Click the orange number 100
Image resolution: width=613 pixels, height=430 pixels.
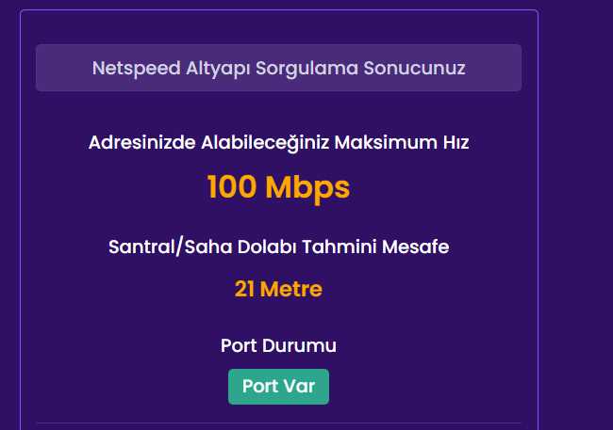232,187
